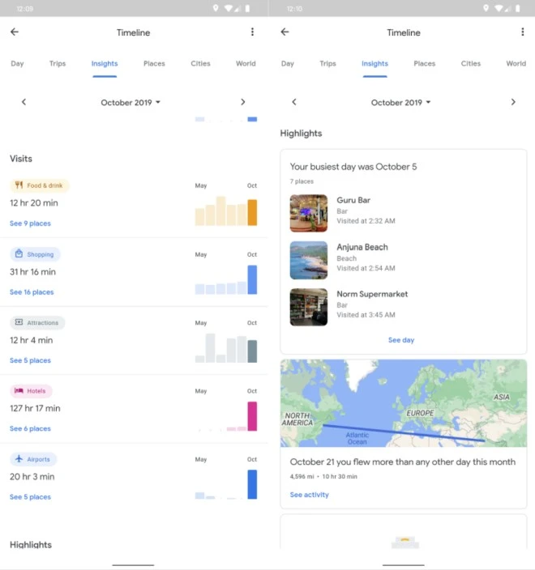Tap battery icon in right status bar
The image size is (535, 570).
518,8
